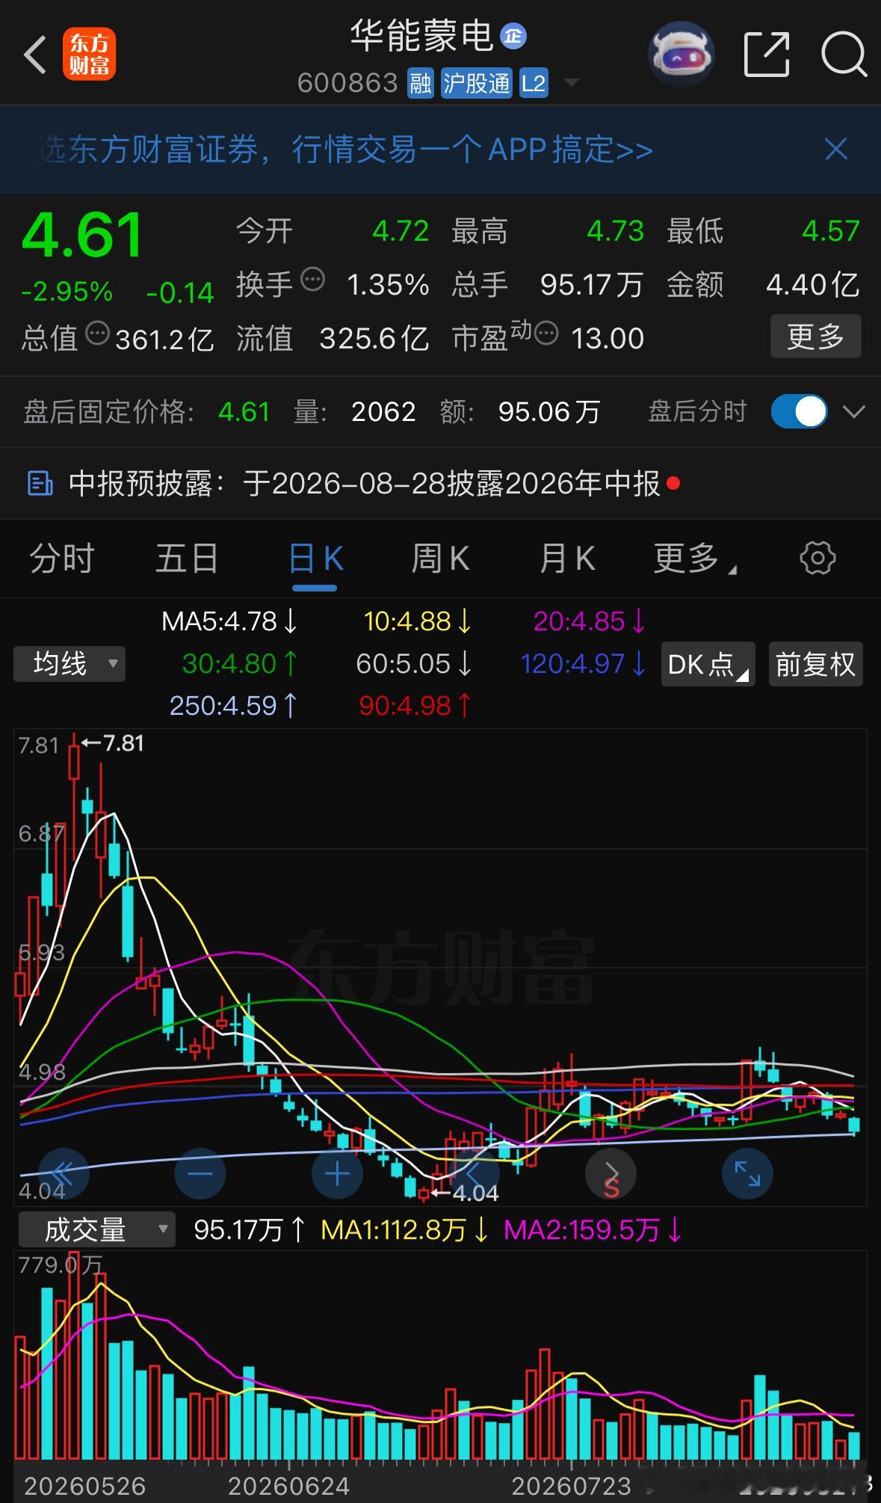Tap the 20260624 date label

click(x=288, y=1485)
